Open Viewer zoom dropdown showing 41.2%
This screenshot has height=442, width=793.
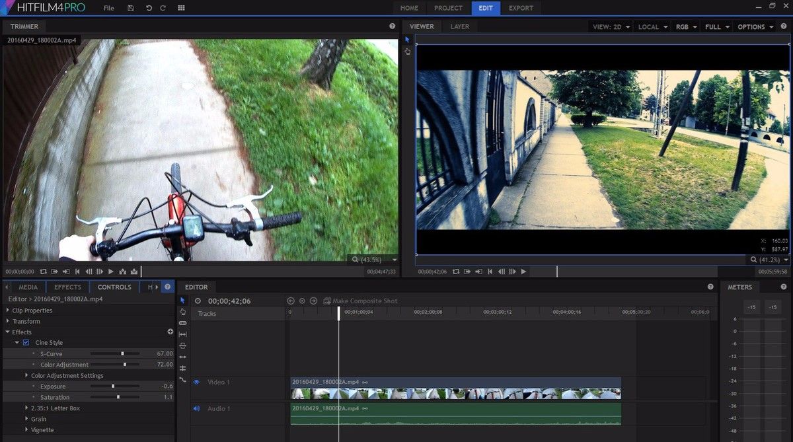[x=770, y=260]
